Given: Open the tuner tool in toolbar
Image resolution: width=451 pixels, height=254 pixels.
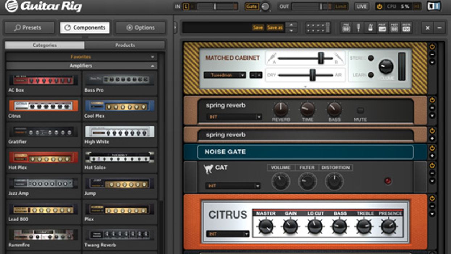Looking at the screenshot, I should (x=358, y=28).
